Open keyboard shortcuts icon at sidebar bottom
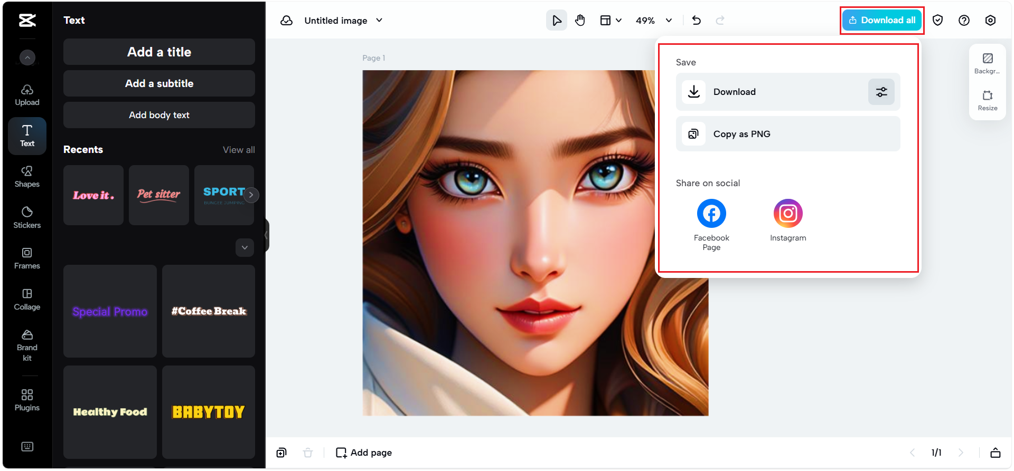The height and width of the screenshot is (471, 1014). point(27,447)
